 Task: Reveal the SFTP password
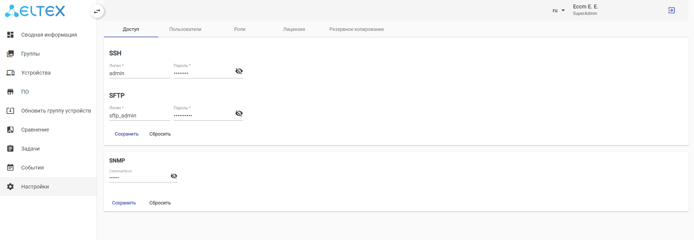point(239,113)
